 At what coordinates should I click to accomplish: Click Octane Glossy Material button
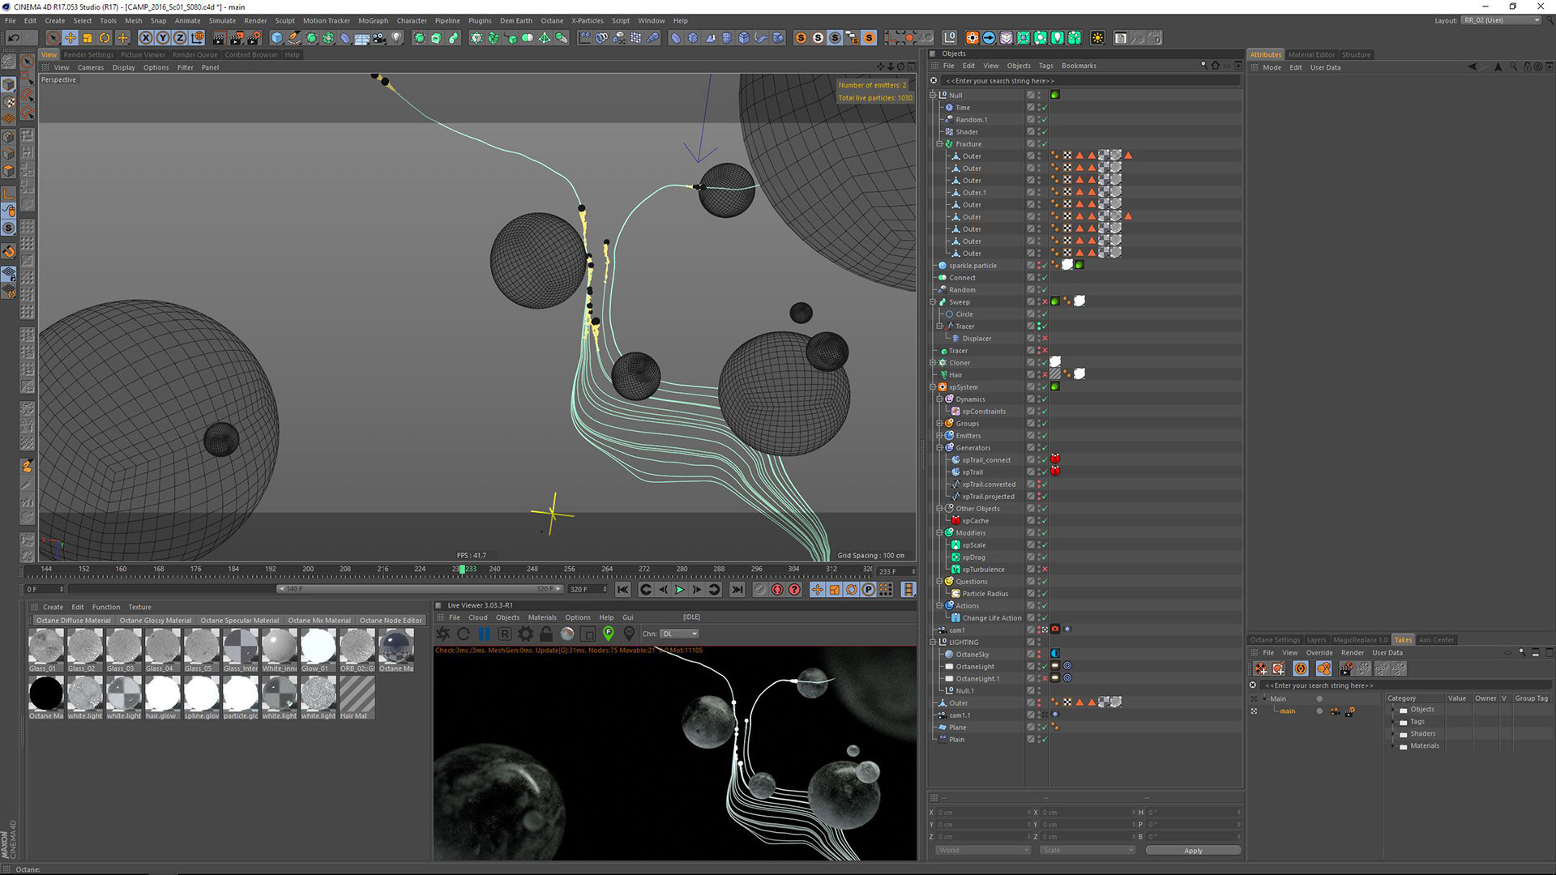coord(156,621)
